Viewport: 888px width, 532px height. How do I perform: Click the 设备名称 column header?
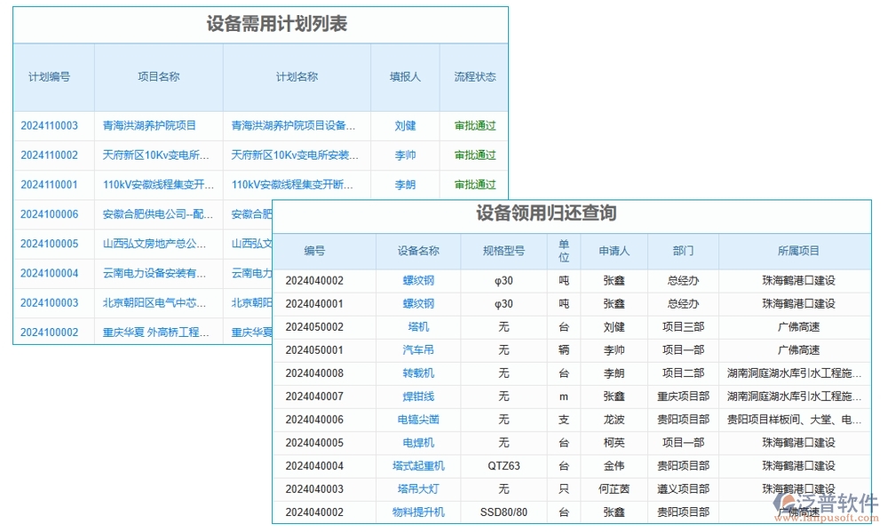click(x=416, y=251)
